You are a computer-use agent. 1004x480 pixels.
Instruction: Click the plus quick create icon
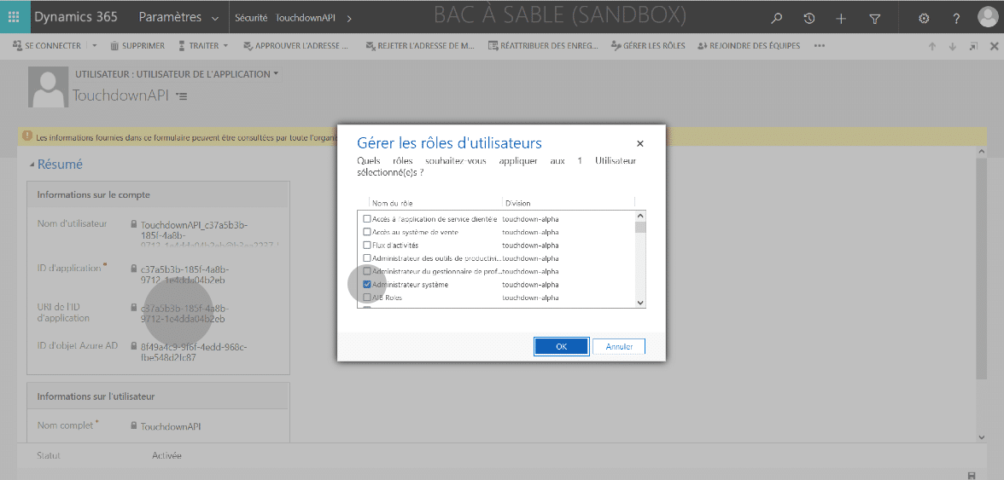click(842, 18)
